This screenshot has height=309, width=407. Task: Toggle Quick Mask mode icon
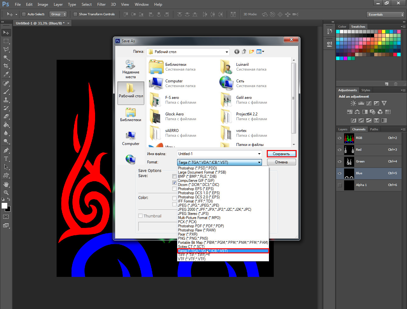pyautogui.click(x=6, y=216)
